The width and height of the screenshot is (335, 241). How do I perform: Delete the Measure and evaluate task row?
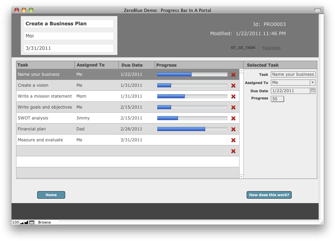233,140
